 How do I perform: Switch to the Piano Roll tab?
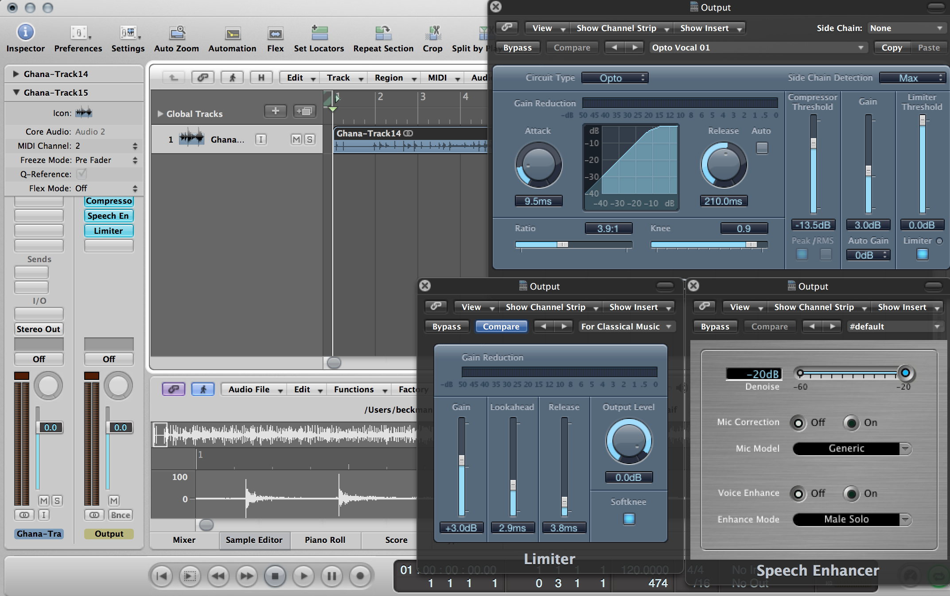325,540
